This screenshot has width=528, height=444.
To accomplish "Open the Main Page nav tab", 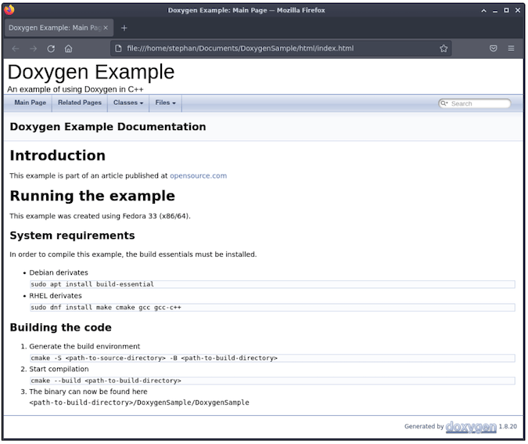I will point(30,103).
